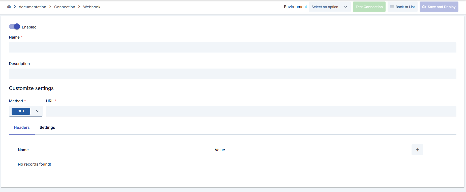Focus the Name input field
Image resolution: width=466 pixels, height=192 pixels.
point(232,47)
